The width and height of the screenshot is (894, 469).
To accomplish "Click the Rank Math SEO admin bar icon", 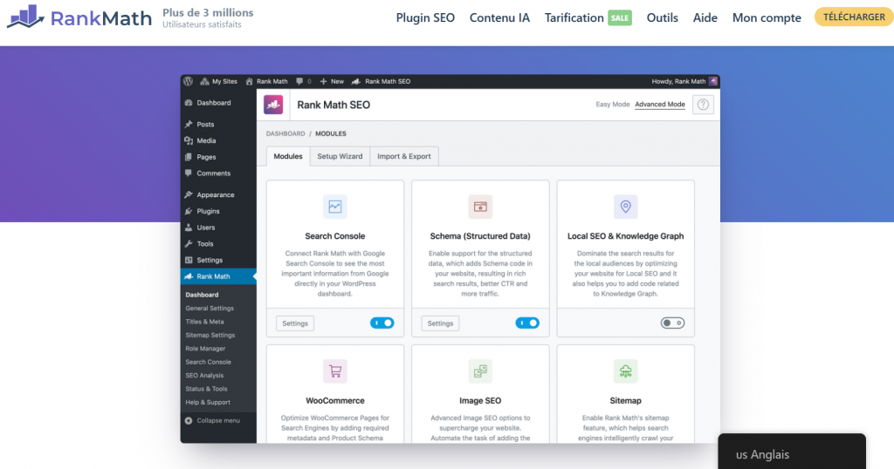I will click(356, 81).
